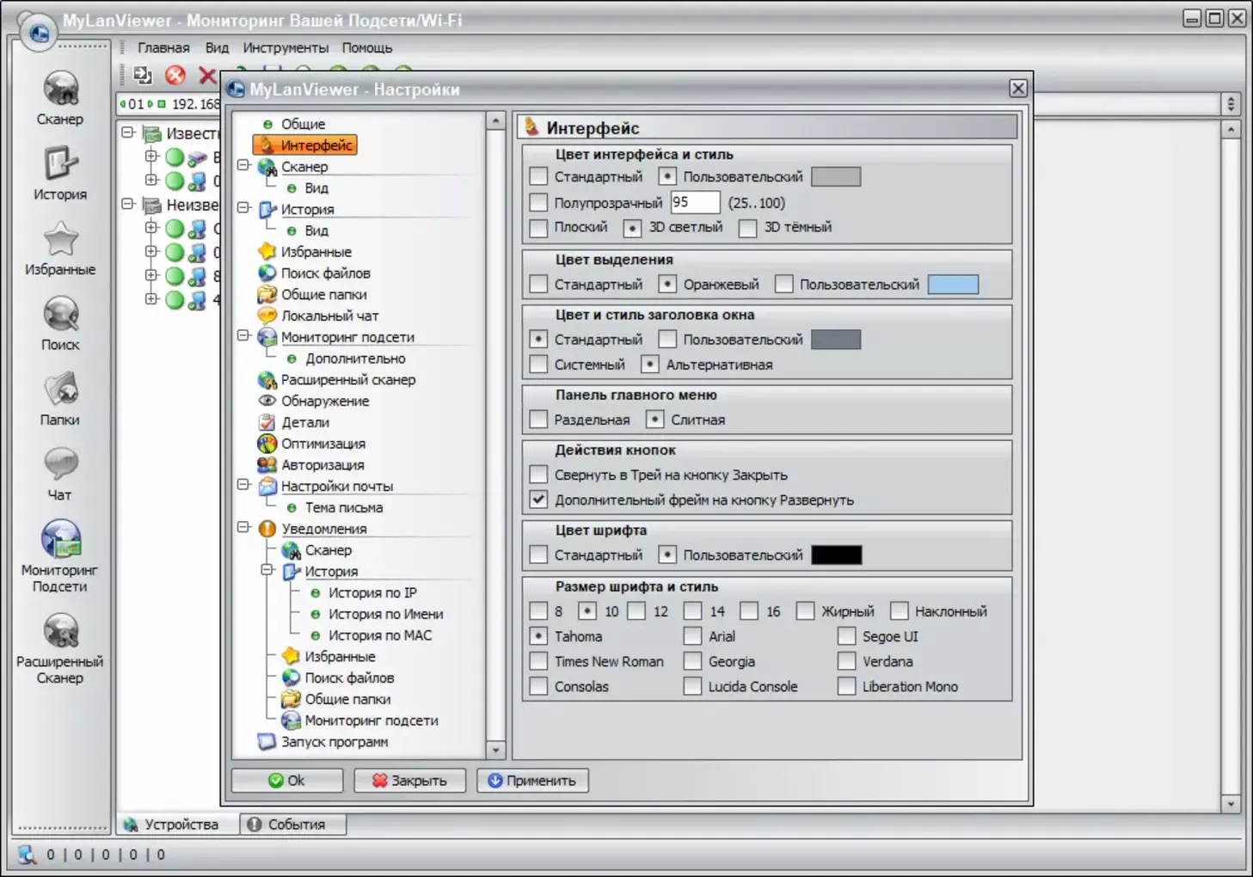Screen dimensions: 1253x877
Task: Collapse the Настройки почты tree node
Action: click(x=244, y=485)
